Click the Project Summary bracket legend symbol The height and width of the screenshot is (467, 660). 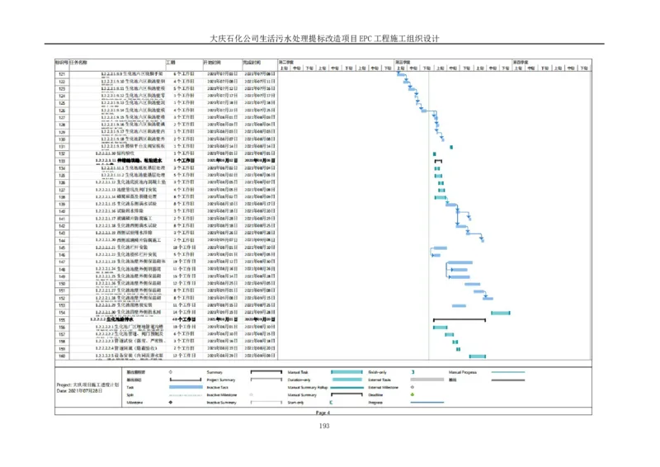pyautogui.click(x=266, y=380)
